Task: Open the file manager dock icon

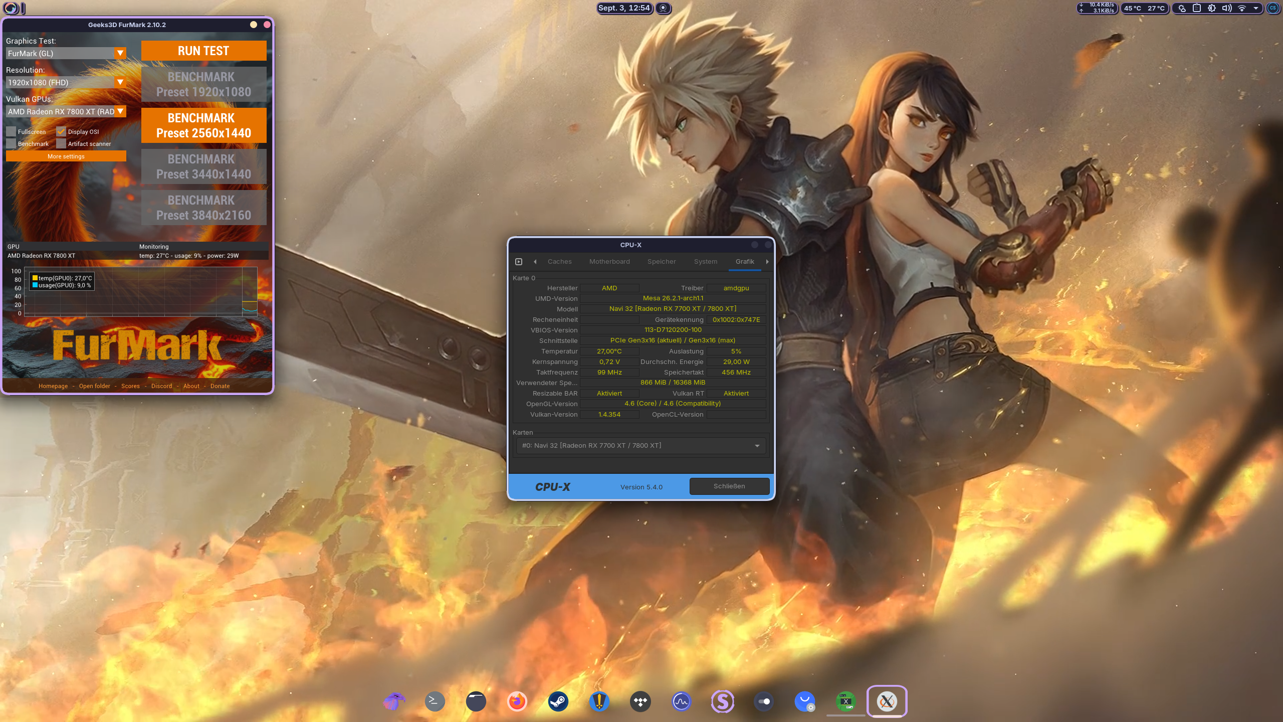Action: [476, 701]
